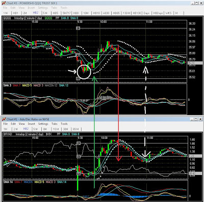Switch to the 130 M tab in Chart #3
This screenshot has height=202, width=204.
[126, 13]
